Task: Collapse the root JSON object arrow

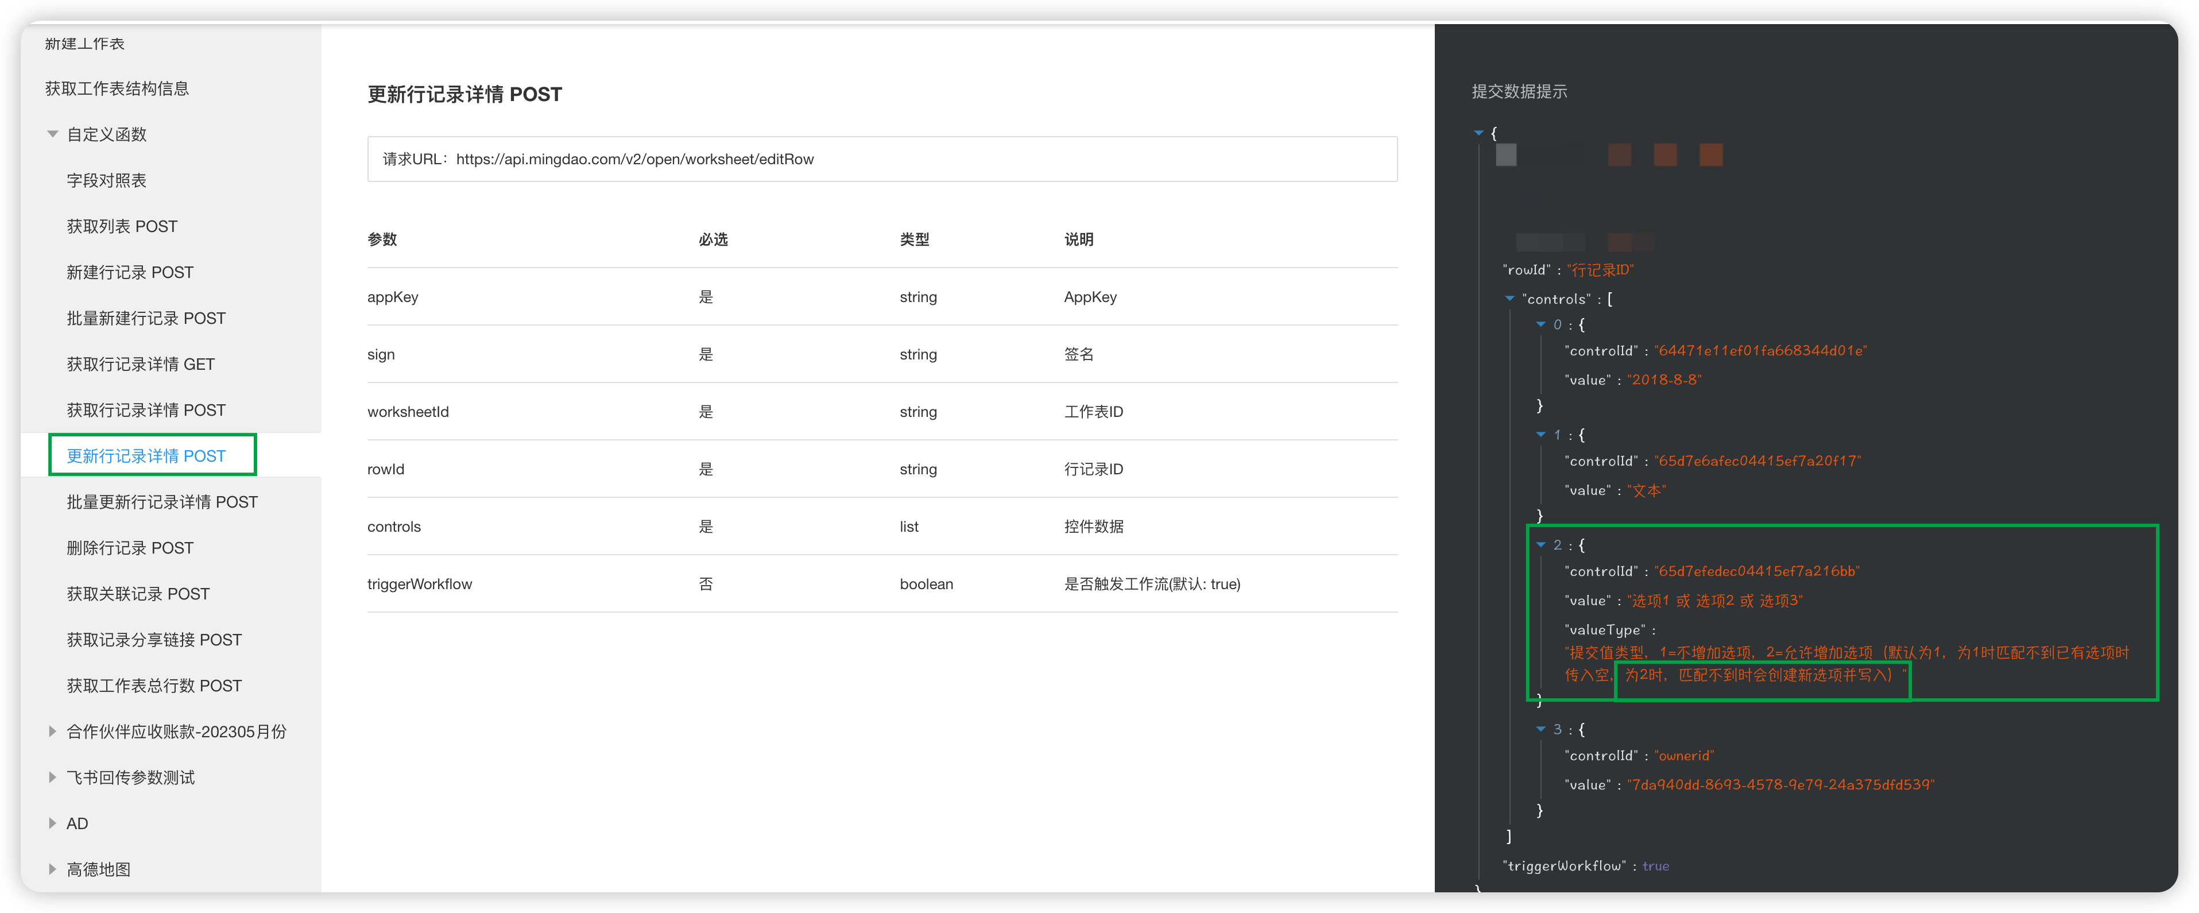Action: pos(1478,133)
